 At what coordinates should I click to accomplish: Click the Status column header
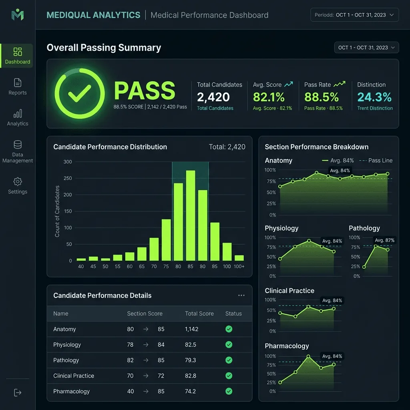tap(233, 314)
